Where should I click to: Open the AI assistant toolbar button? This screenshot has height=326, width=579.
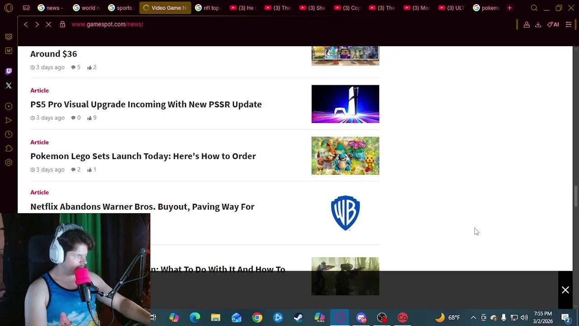click(x=553, y=24)
